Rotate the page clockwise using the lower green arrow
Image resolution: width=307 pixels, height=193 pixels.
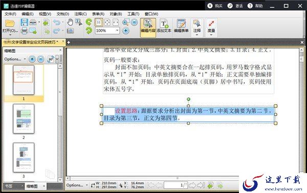coord(89,31)
